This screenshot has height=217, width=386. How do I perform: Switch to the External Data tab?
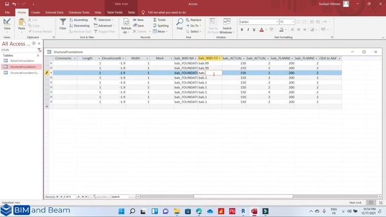54,12
